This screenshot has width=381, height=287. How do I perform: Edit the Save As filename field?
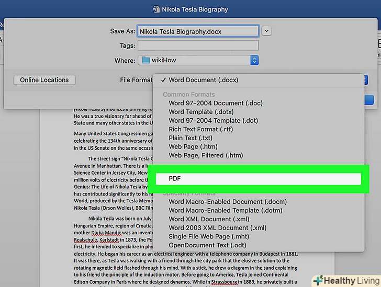pyautogui.click(x=198, y=31)
